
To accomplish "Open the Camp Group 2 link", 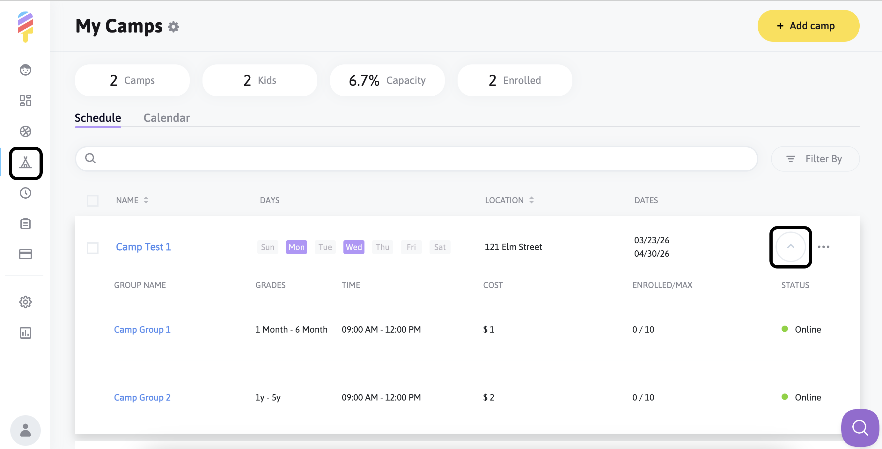I will [x=142, y=397].
